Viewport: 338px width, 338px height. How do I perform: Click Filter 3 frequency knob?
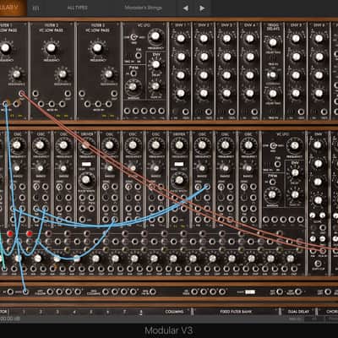point(97,48)
